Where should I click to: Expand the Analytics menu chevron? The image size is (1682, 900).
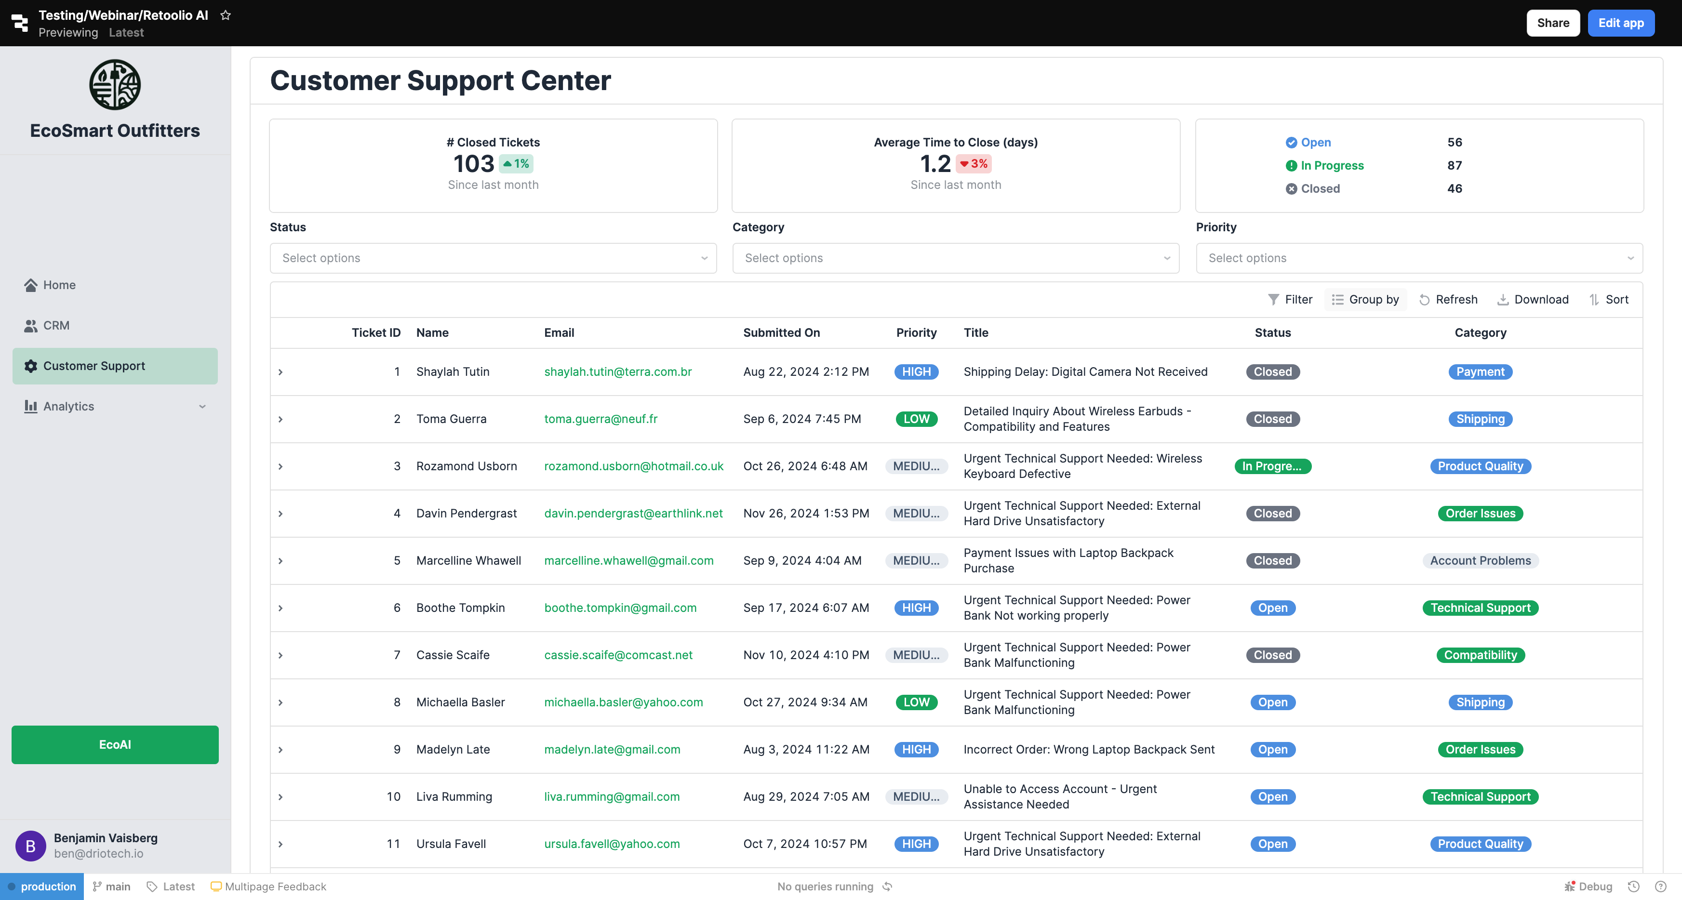(202, 407)
